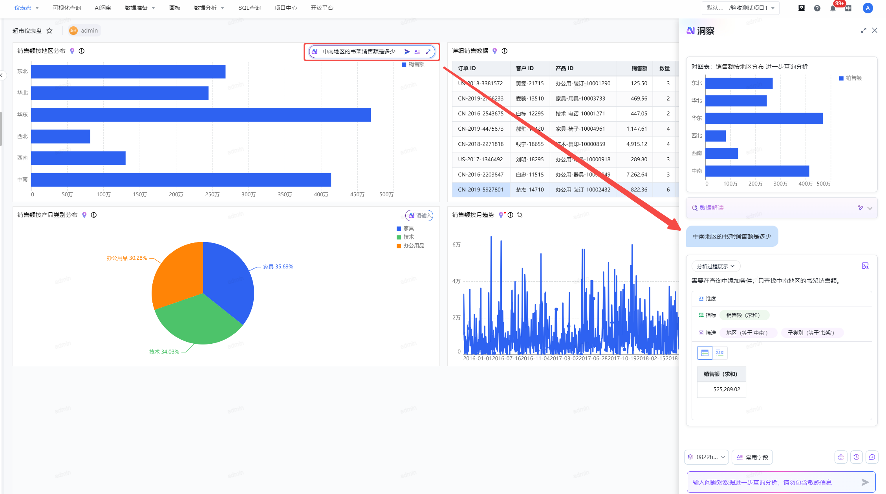Image resolution: width=886 pixels, height=494 pixels.
Task: Go to SQL查询 menu
Action: tap(249, 8)
